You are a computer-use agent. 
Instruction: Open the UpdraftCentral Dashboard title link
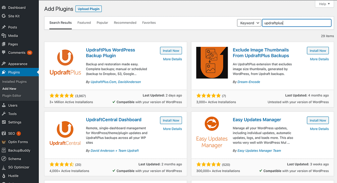point(114,120)
